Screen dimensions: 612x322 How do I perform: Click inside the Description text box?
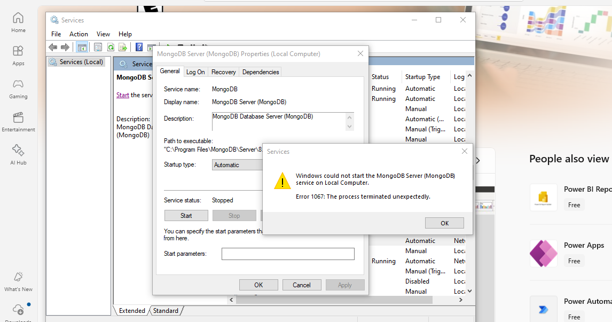(x=279, y=121)
